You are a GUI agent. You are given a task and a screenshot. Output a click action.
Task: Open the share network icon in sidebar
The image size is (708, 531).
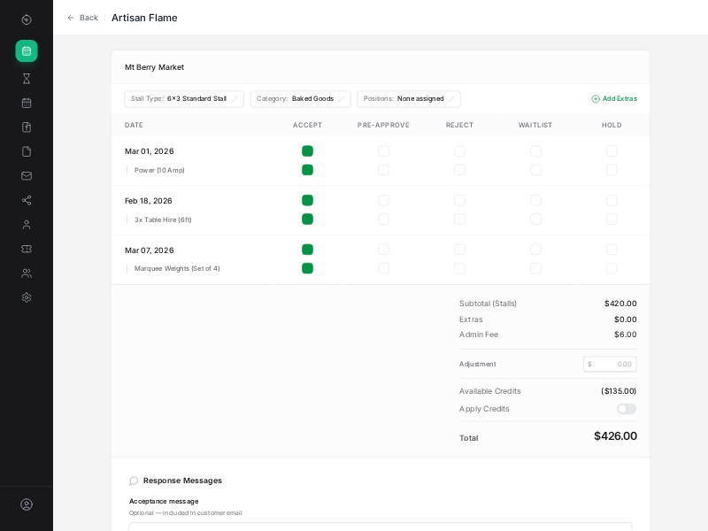[x=27, y=200]
